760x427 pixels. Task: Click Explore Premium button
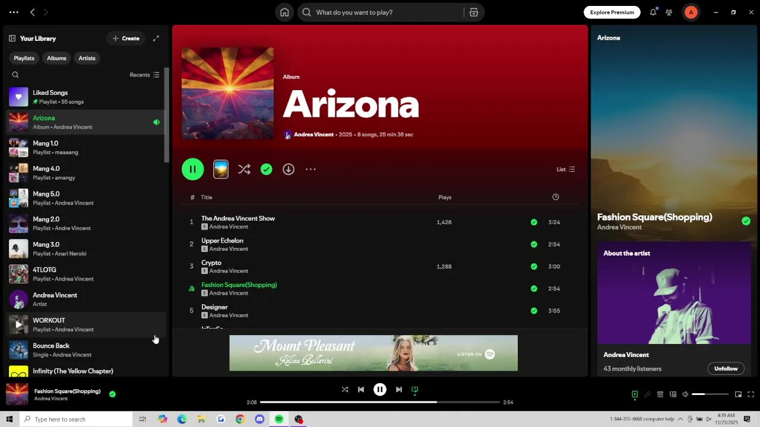(612, 12)
